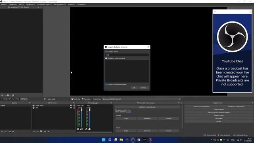Open the device dropdown in source toolbar
Screen dimensions: 254x143
tap(141, 99)
